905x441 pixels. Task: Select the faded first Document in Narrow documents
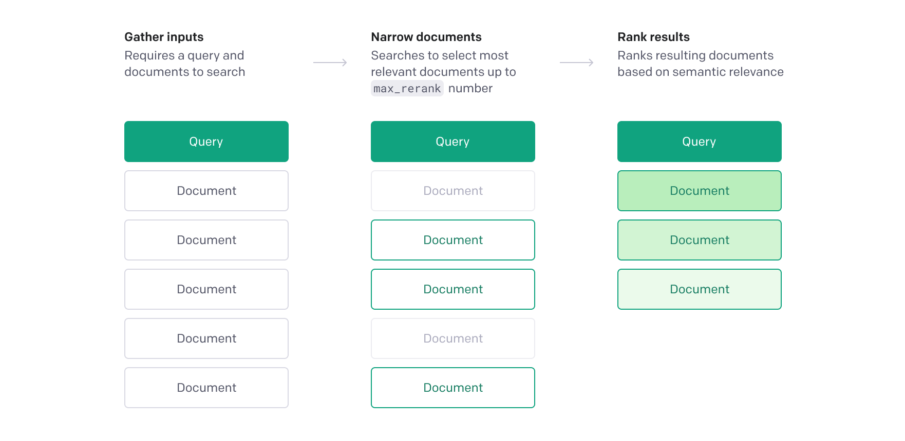click(452, 191)
